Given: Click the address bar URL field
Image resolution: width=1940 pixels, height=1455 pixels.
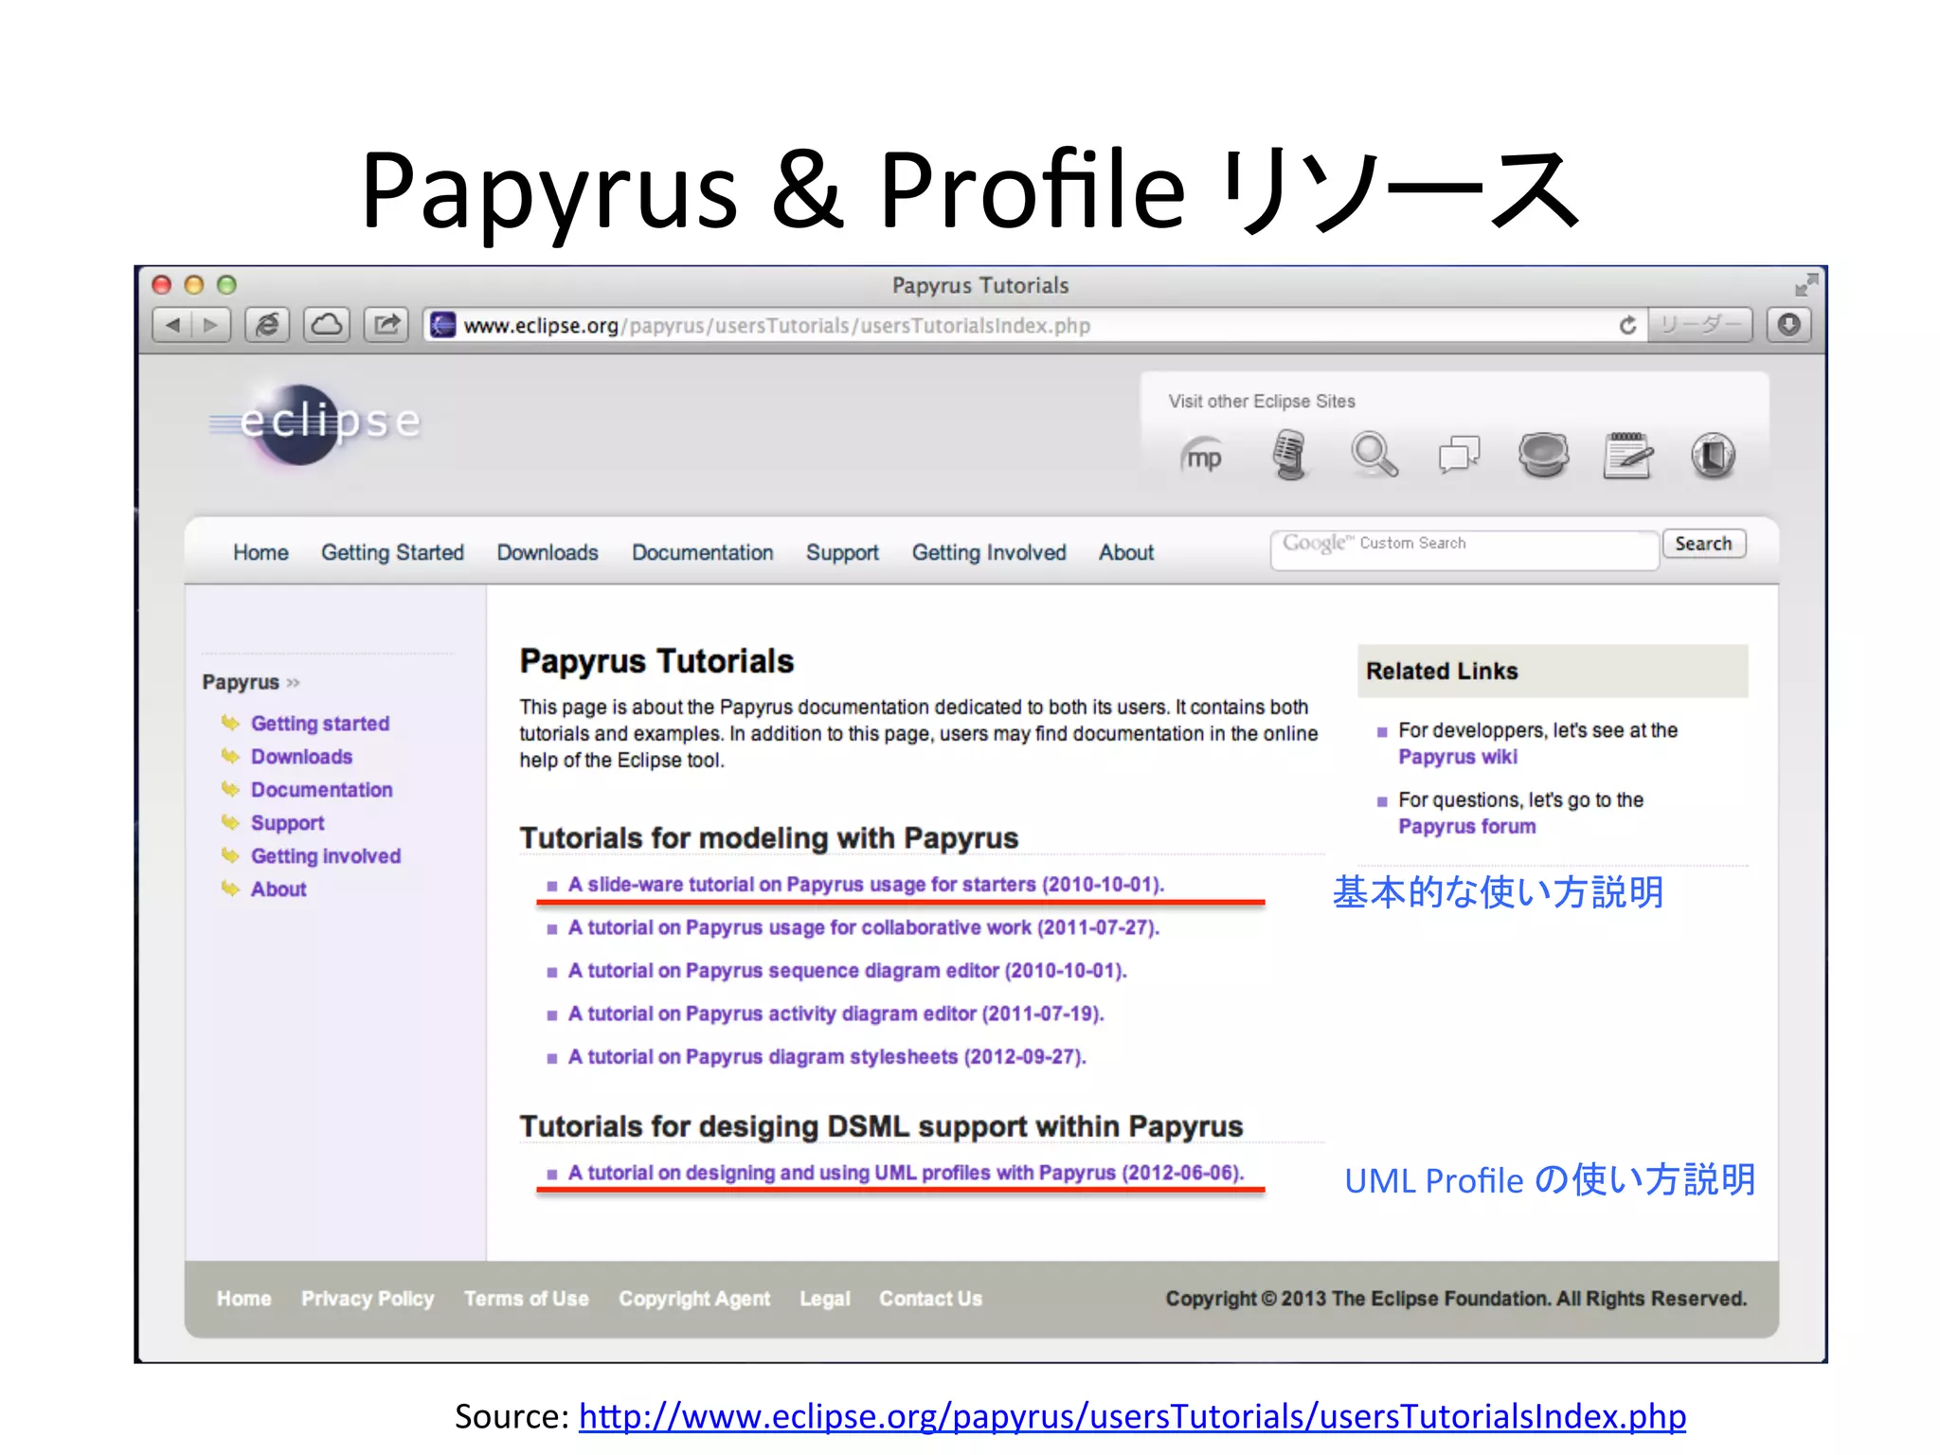Looking at the screenshot, I should click(x=1035, y=325).
